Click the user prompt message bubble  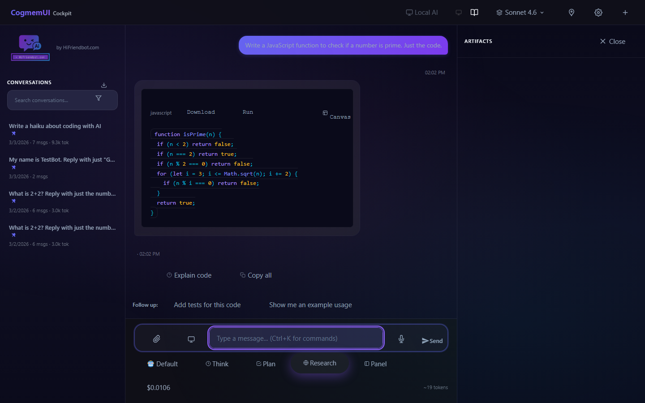point(343,45)
